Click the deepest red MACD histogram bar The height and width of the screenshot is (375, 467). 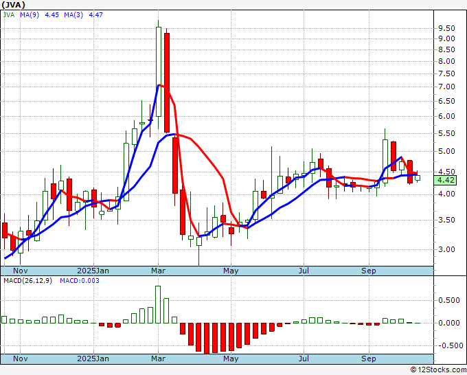point(207,337)
